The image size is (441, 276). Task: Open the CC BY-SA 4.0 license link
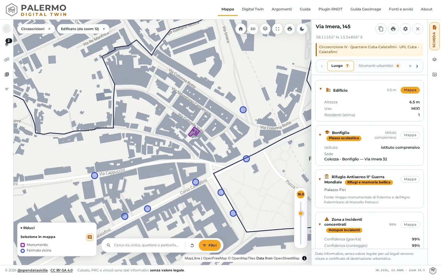[x=62, y=270]
